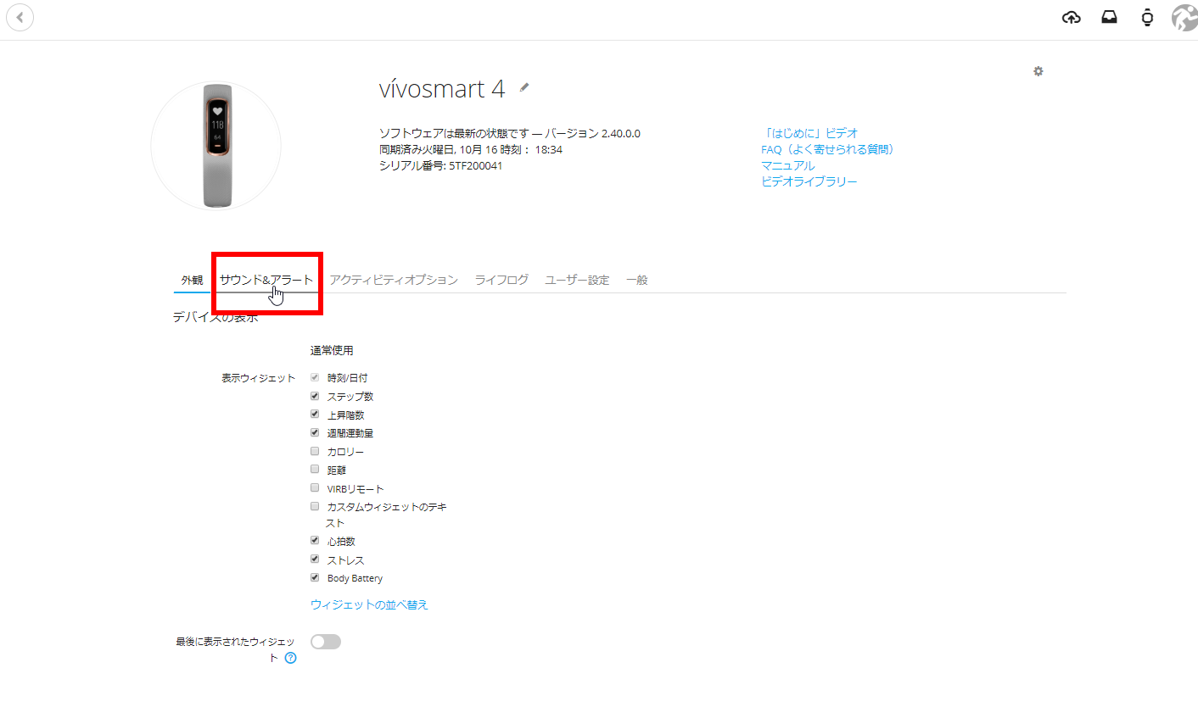Viewport: 1198px width, 707px height.
Task: Open the cloud upload icon
Action: tap(1072, 18)
